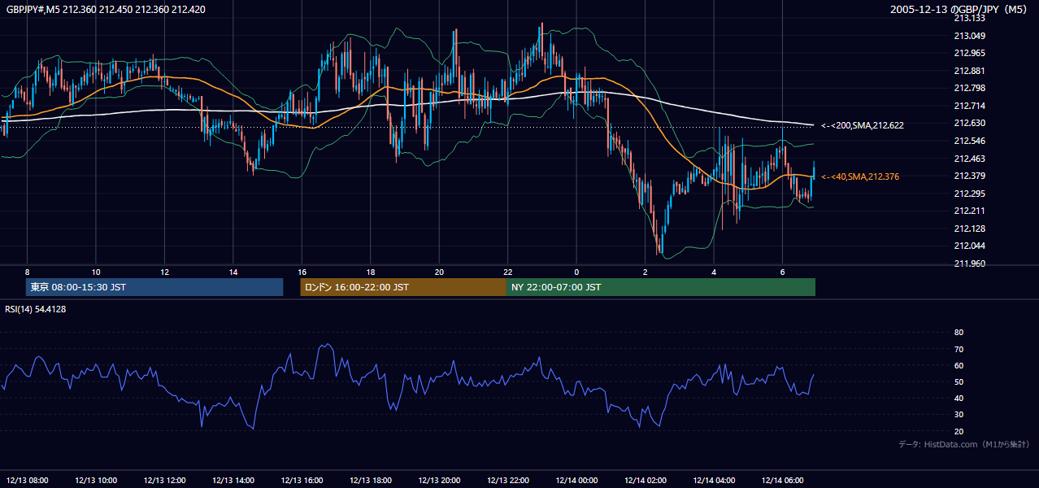1039x488 pixels.
Task: Click hour label 14 under the price chart
Action: coord(233,272)
